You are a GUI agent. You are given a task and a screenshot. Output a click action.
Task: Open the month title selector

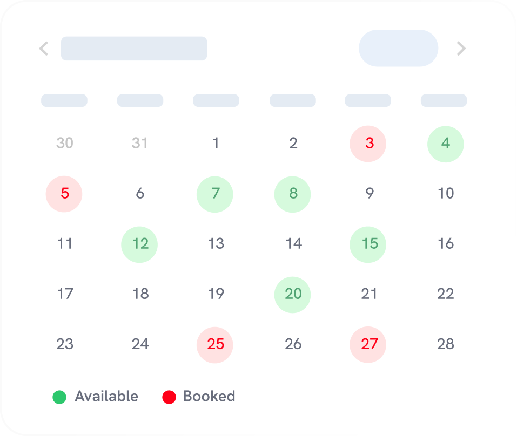pos(134,48)
